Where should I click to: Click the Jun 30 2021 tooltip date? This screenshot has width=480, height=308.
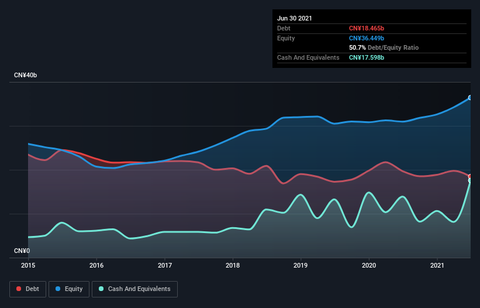295,18
